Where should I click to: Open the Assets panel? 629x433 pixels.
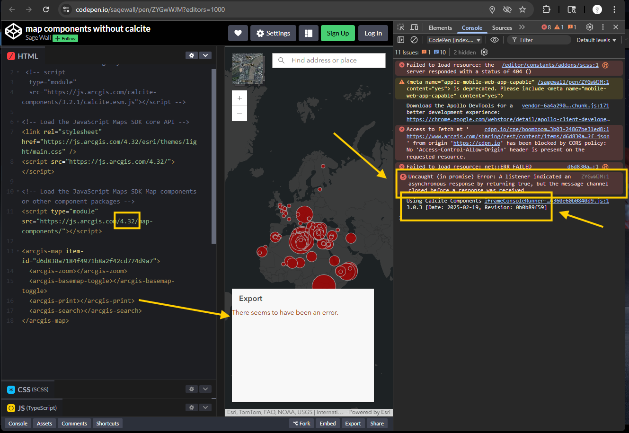(44, 424)
